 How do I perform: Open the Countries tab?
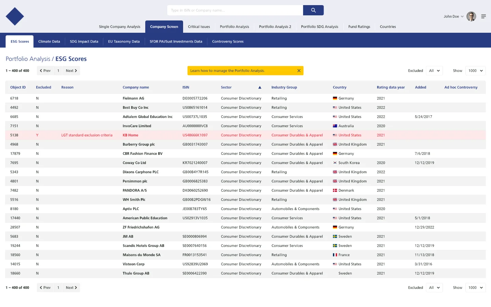[x=388, y=27]
